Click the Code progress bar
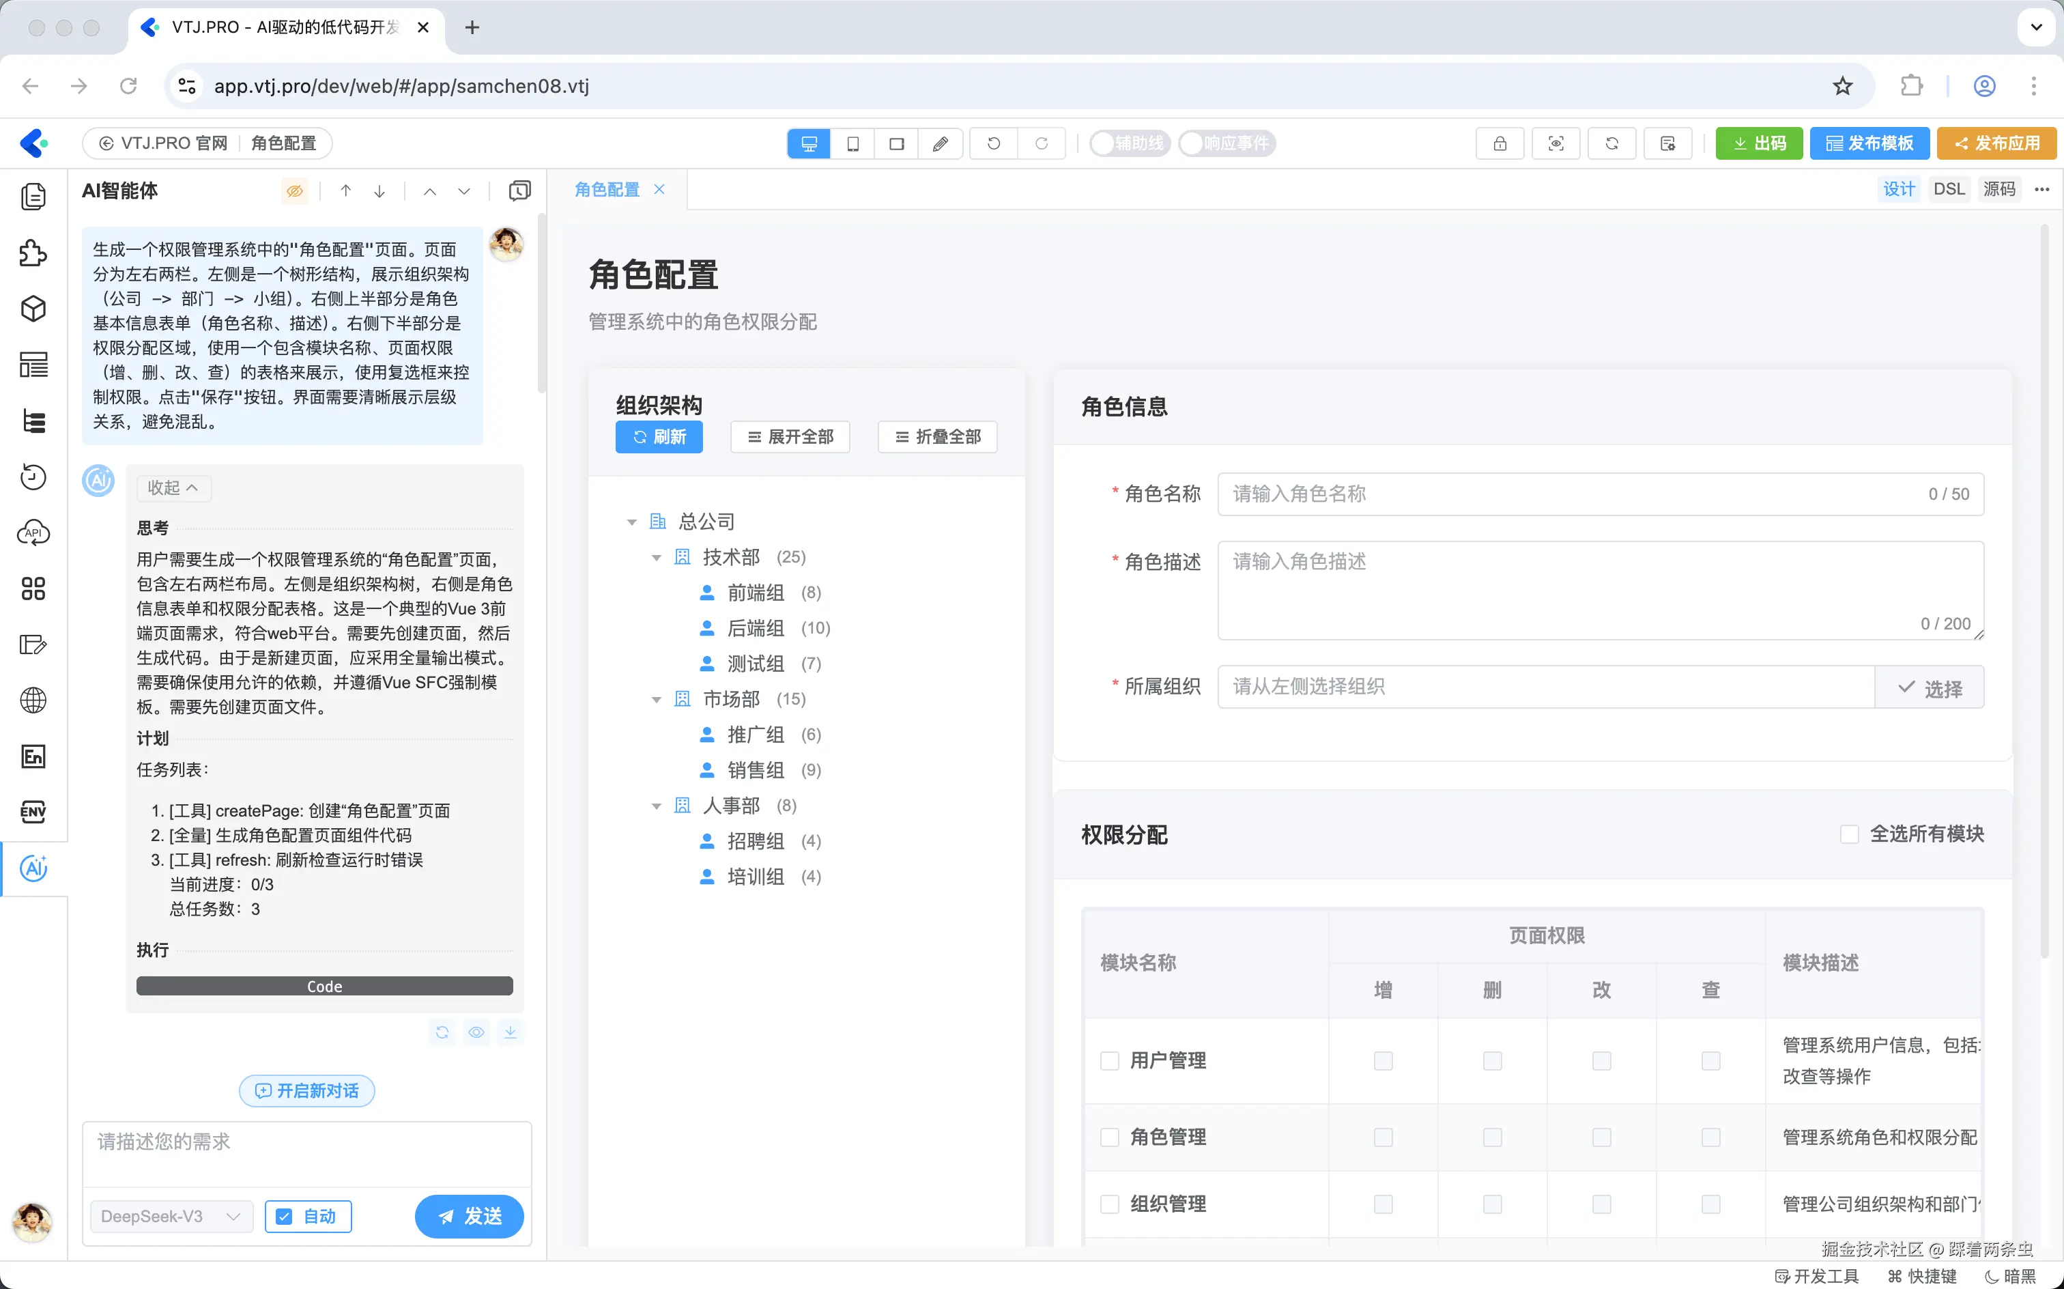The height and width of the screenshot is (1289, 2064). click(325, 985)
